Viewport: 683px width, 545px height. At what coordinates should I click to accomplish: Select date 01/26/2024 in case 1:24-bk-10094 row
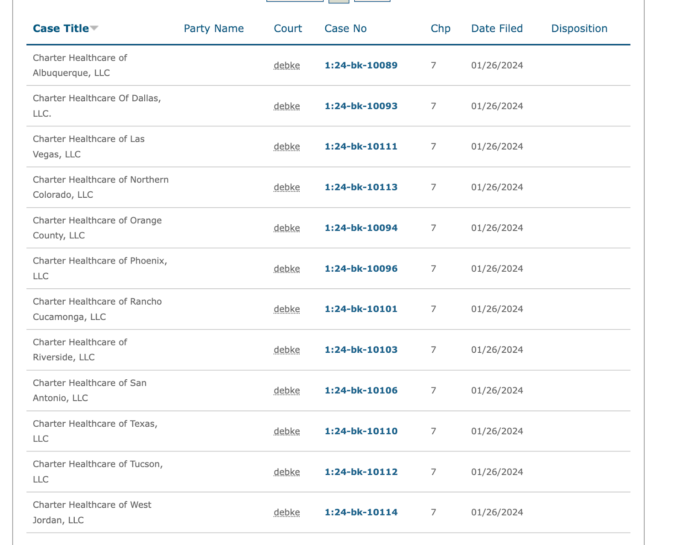tap(497, 228)
